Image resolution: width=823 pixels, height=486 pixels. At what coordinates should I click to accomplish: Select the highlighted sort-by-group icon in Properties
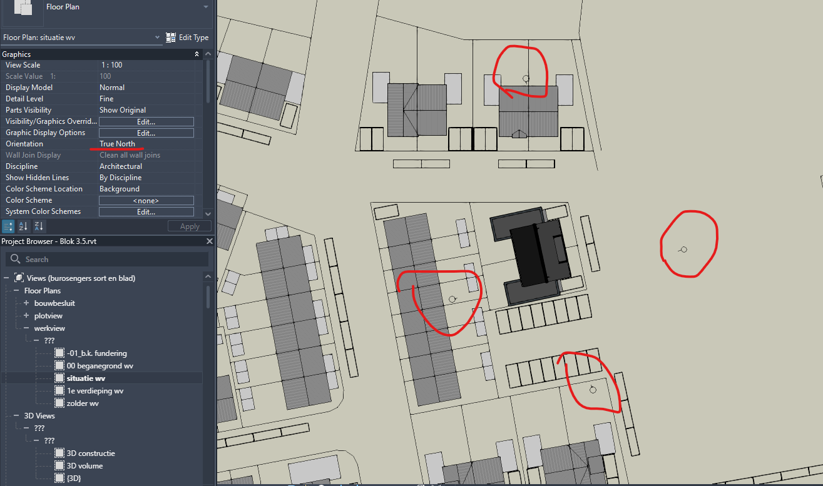[8, 226]
